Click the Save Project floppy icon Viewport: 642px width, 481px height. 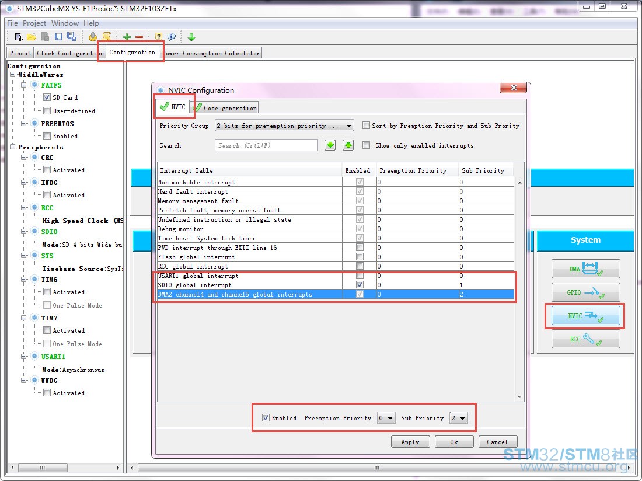[58, 37]
